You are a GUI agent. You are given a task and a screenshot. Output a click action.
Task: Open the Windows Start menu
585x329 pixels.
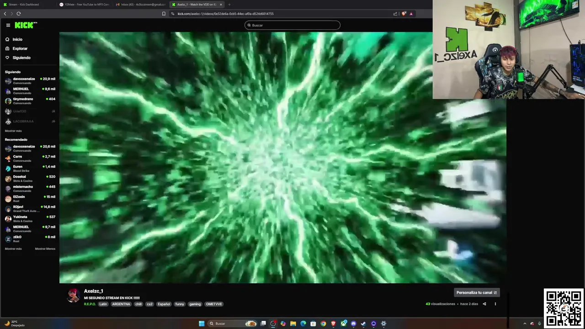point(202,324)
